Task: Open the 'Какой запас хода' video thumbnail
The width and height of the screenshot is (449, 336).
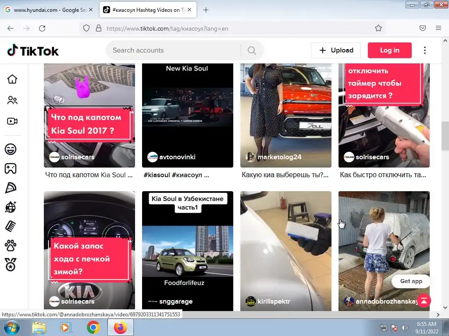Action: [x=89, y=251]
